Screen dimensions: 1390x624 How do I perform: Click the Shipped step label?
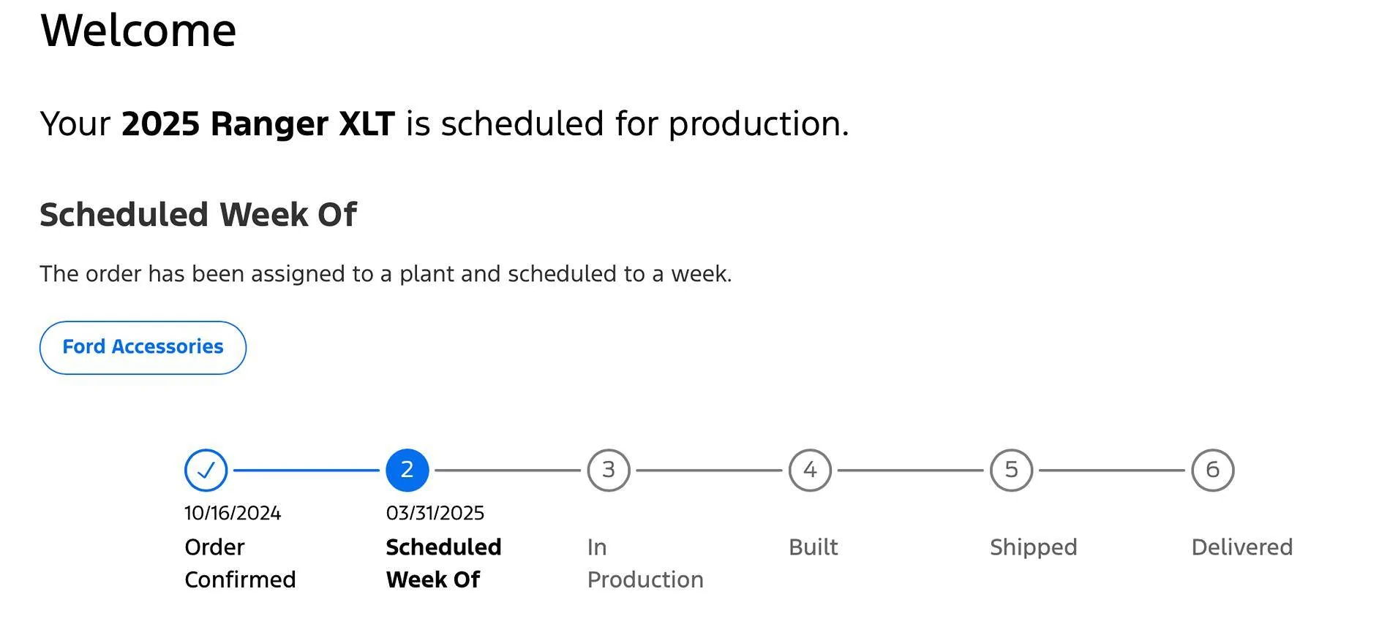click(x=1033, y=548)
